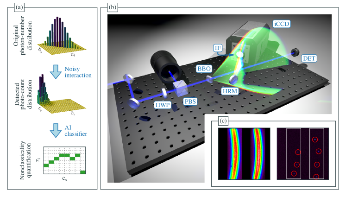Click the Nonclassicality quantification label
This screenshot has width=346, height=197.
[x=25, y=160]
